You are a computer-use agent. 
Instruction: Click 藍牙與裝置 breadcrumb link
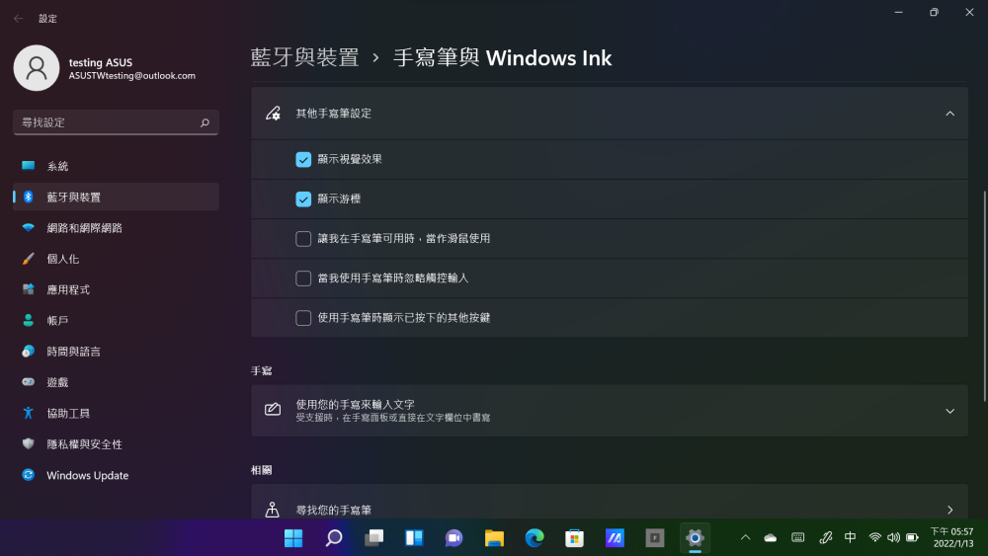point(304,57)
